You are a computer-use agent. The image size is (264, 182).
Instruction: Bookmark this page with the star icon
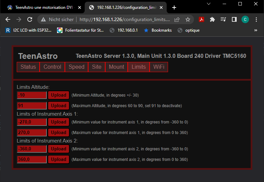pyautogui.click(x=188, y=19)
